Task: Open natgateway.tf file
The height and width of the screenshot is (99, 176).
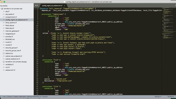Action: click(x=10, y=34)
